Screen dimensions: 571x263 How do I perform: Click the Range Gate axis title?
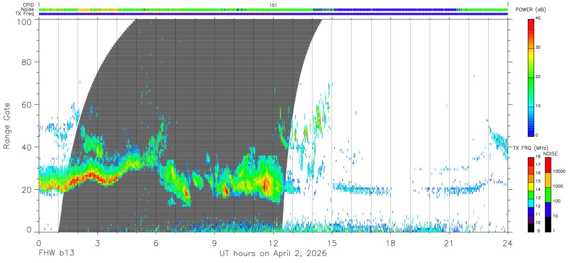7,126
